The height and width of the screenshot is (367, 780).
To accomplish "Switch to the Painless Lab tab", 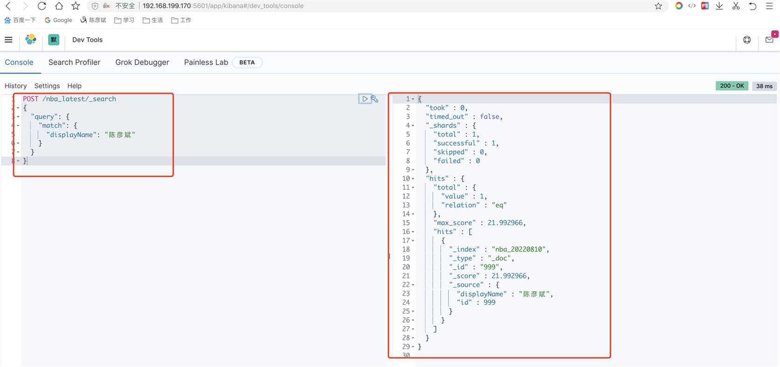I will (206, 62).
